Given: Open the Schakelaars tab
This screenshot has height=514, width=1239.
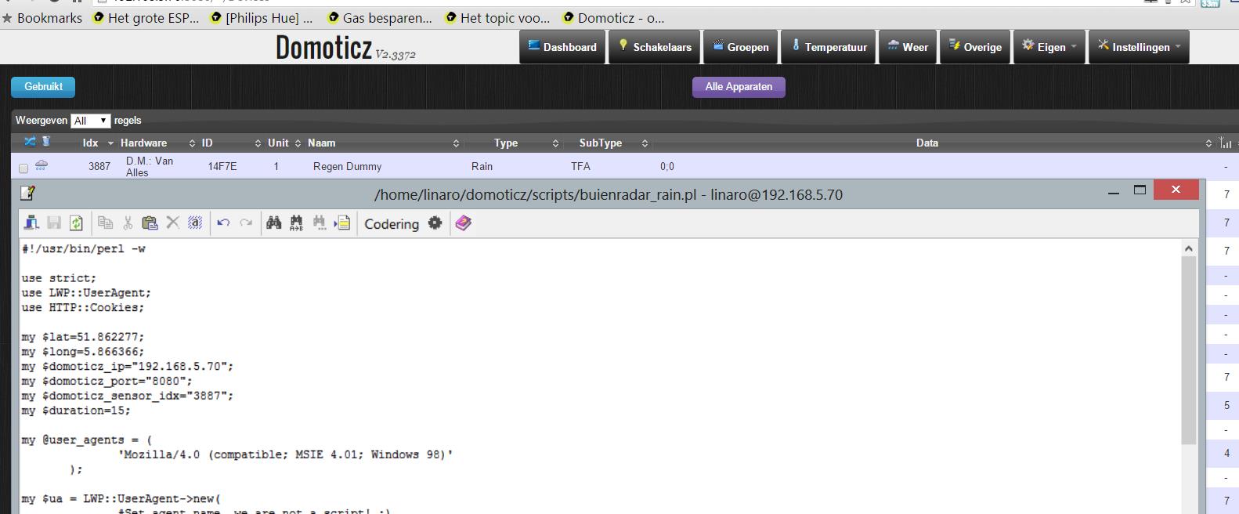Looking at the screenshot, I should (x=655, y=47).
